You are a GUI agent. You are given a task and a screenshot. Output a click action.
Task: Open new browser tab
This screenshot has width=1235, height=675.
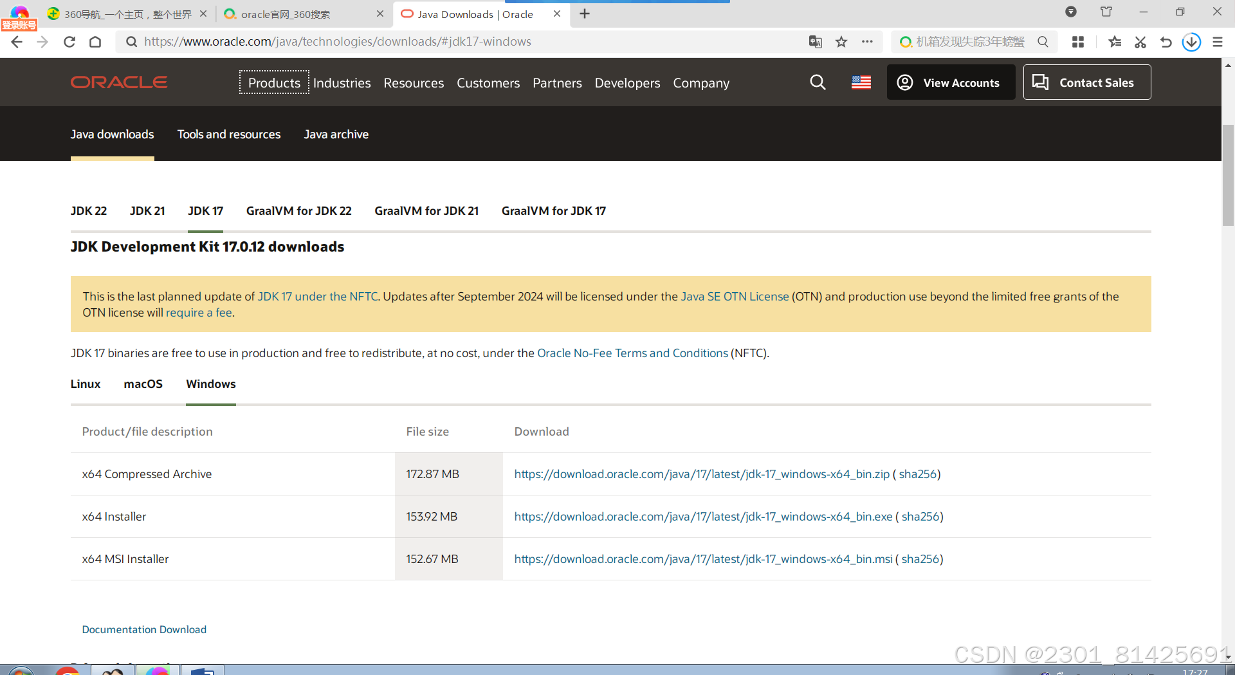click(x=584, y=14)
